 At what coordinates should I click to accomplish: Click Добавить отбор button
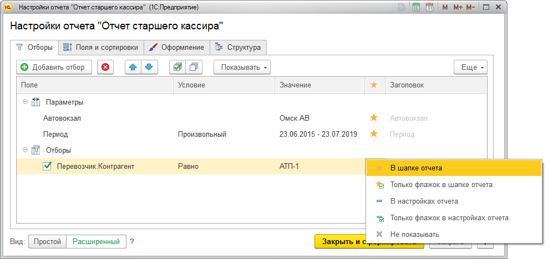54,67
